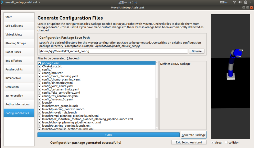
Task: Click the file list scrollbar up arrow
Action: pos(157,63)
